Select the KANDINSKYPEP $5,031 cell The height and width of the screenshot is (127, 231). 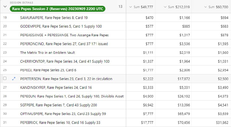(x=174, y=87)
